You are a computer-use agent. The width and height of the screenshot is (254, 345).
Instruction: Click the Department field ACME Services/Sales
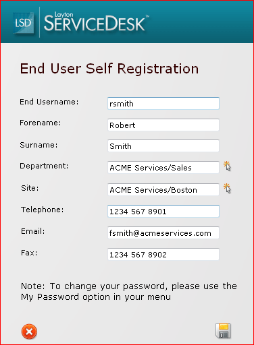tap(163, 167)
